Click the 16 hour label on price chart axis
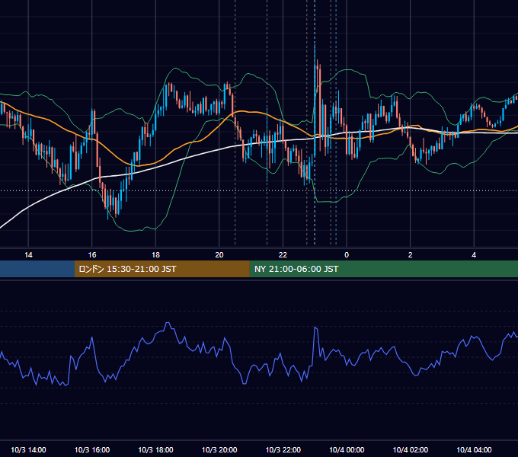Viewport: 518px width, 457px height. [92, 255]
